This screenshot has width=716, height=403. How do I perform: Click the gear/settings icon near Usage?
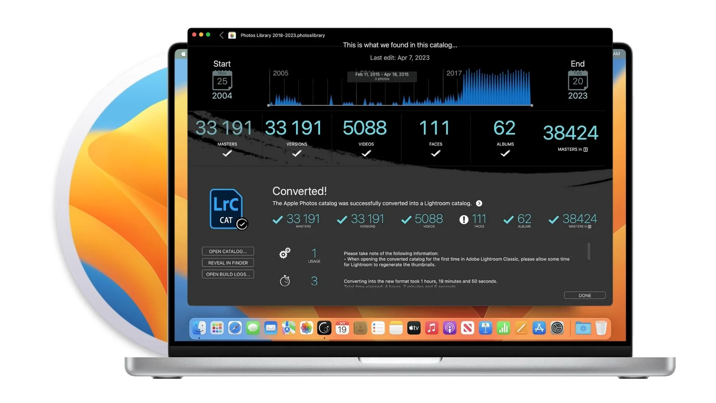(285, 253)
